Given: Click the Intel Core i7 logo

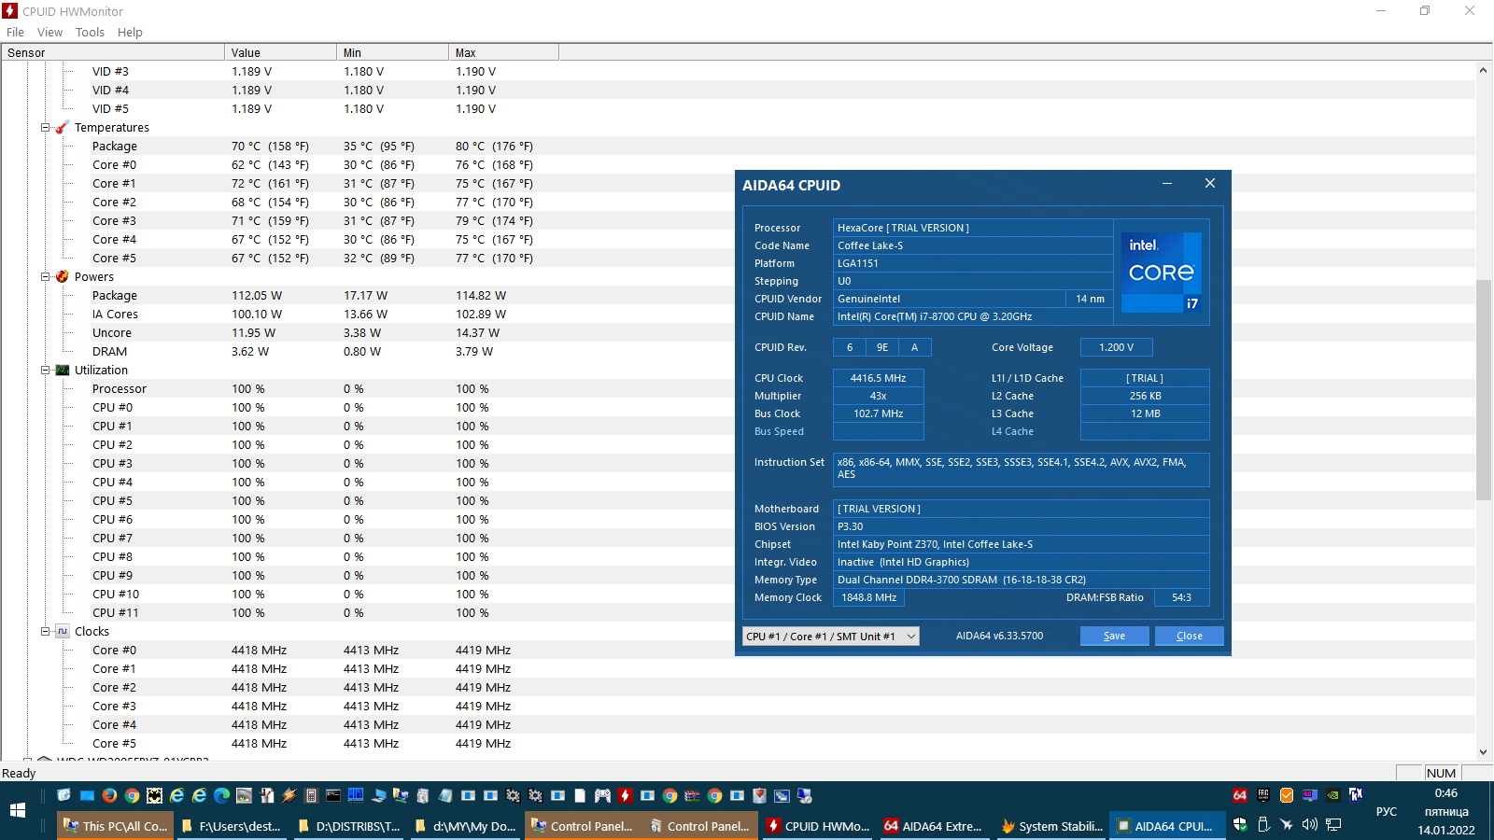Looking at the screenshot, I should pos(1162,273).
